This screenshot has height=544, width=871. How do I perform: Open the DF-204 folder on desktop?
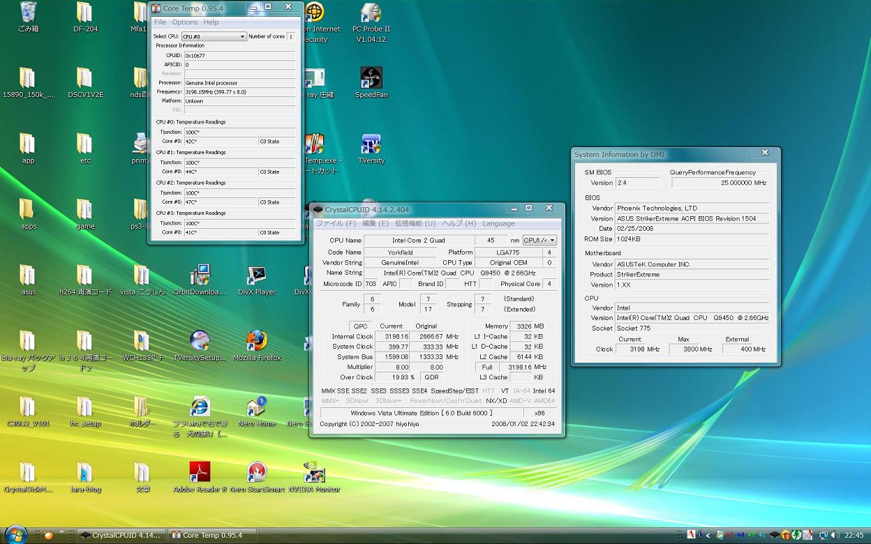click(x=85, y=17)
